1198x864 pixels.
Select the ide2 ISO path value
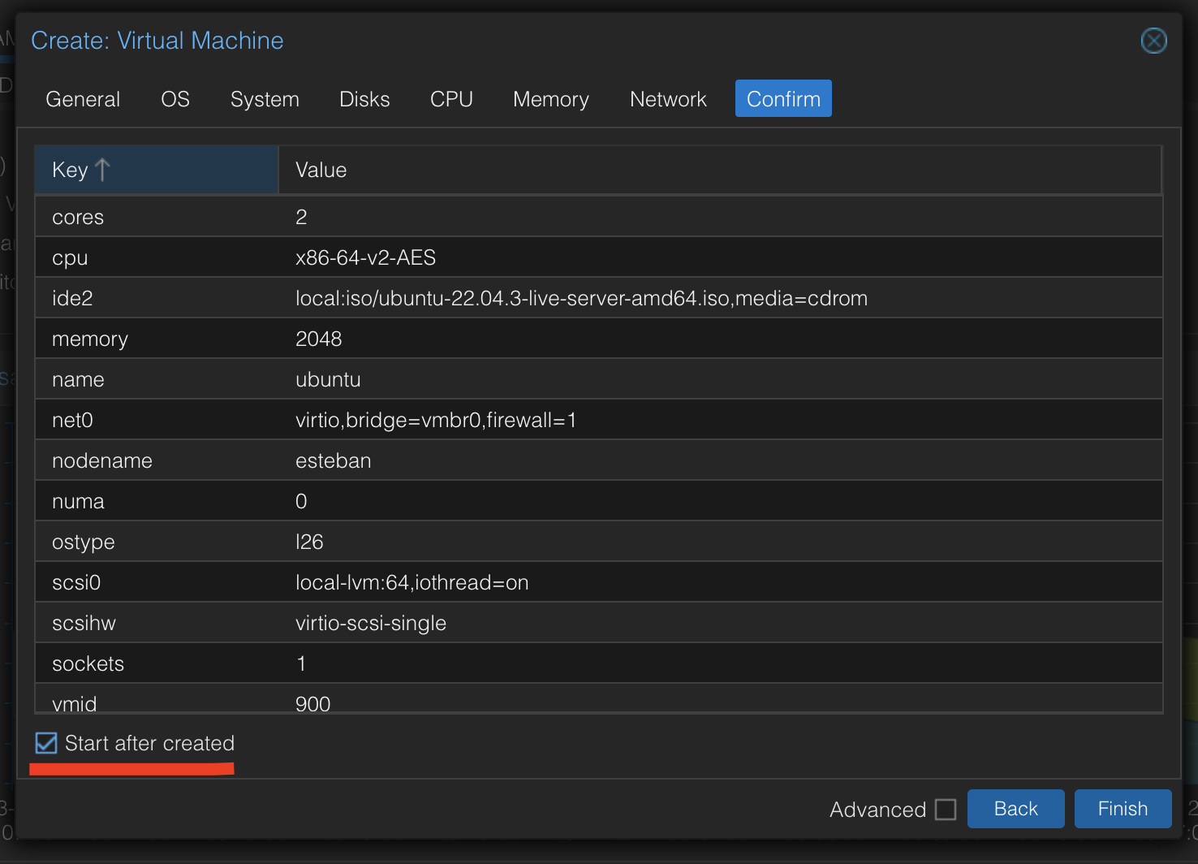click(x=581, y=298)
